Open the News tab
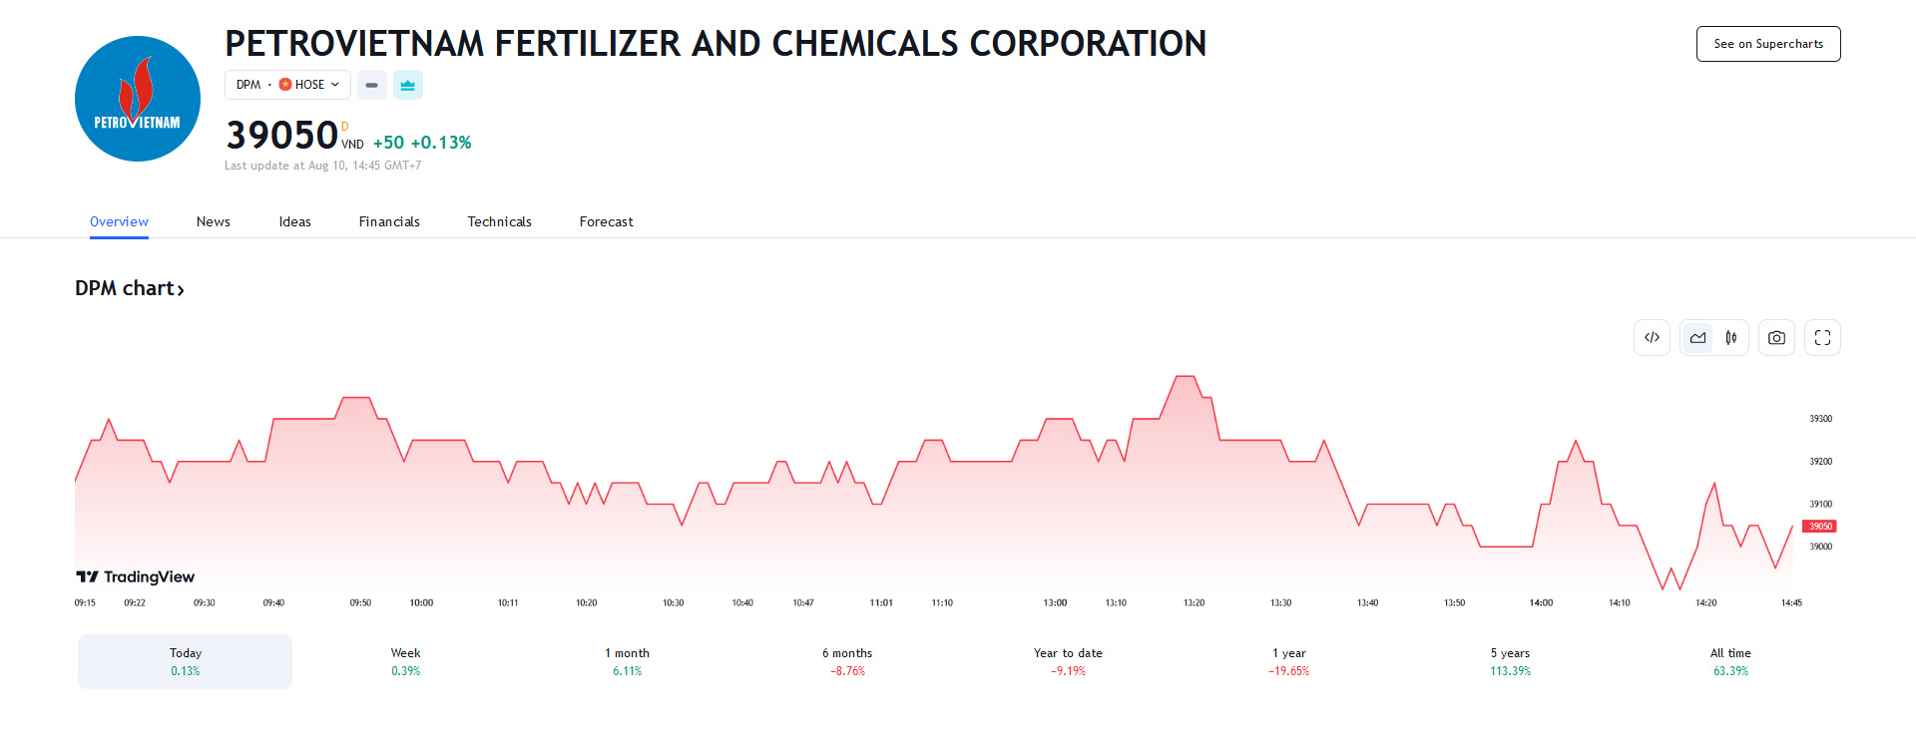The image size is (1916, 741). point(214,221)
